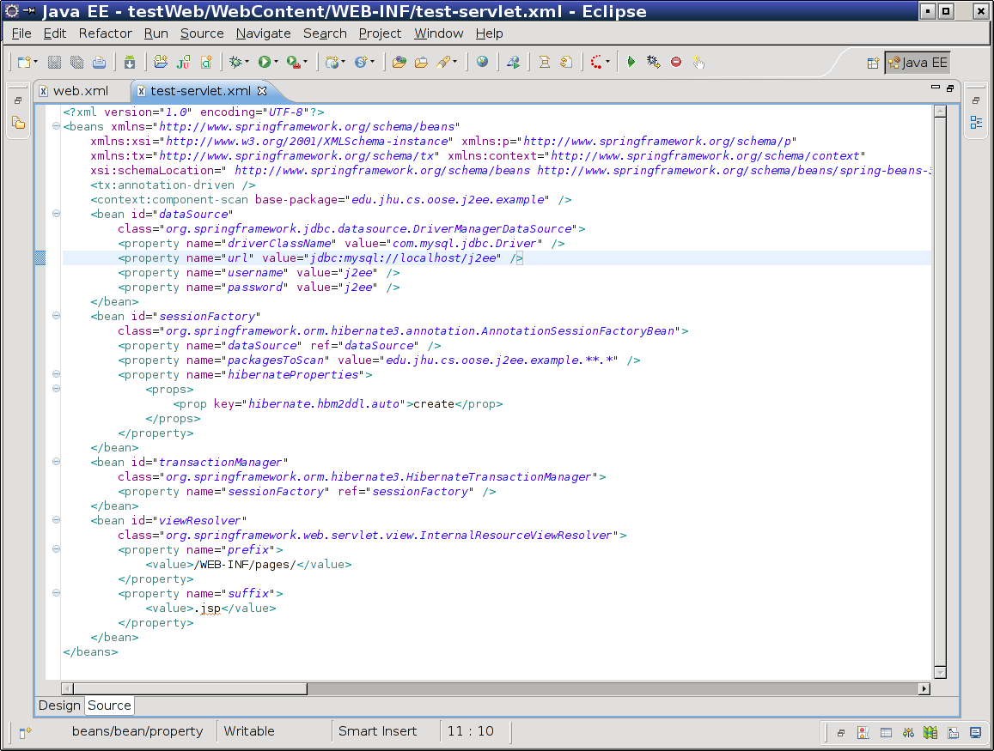Screen dimensions: 994x751
Task: Minimize the editor area
Action: coord(935,88)
